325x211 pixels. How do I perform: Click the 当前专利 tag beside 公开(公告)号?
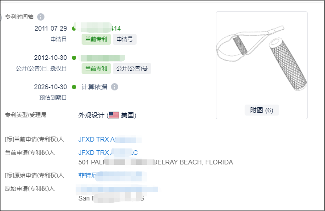click(x=96, y=69)
